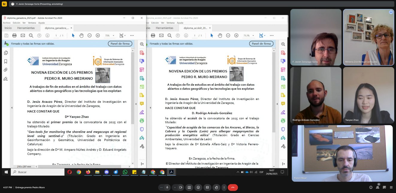Select the Hand tool in the toolbar
396x193 pixels.
click(x=81, y=35)
